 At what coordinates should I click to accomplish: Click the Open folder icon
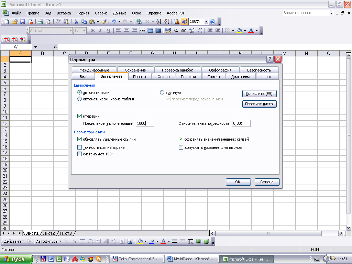click(x=15, y=22)
